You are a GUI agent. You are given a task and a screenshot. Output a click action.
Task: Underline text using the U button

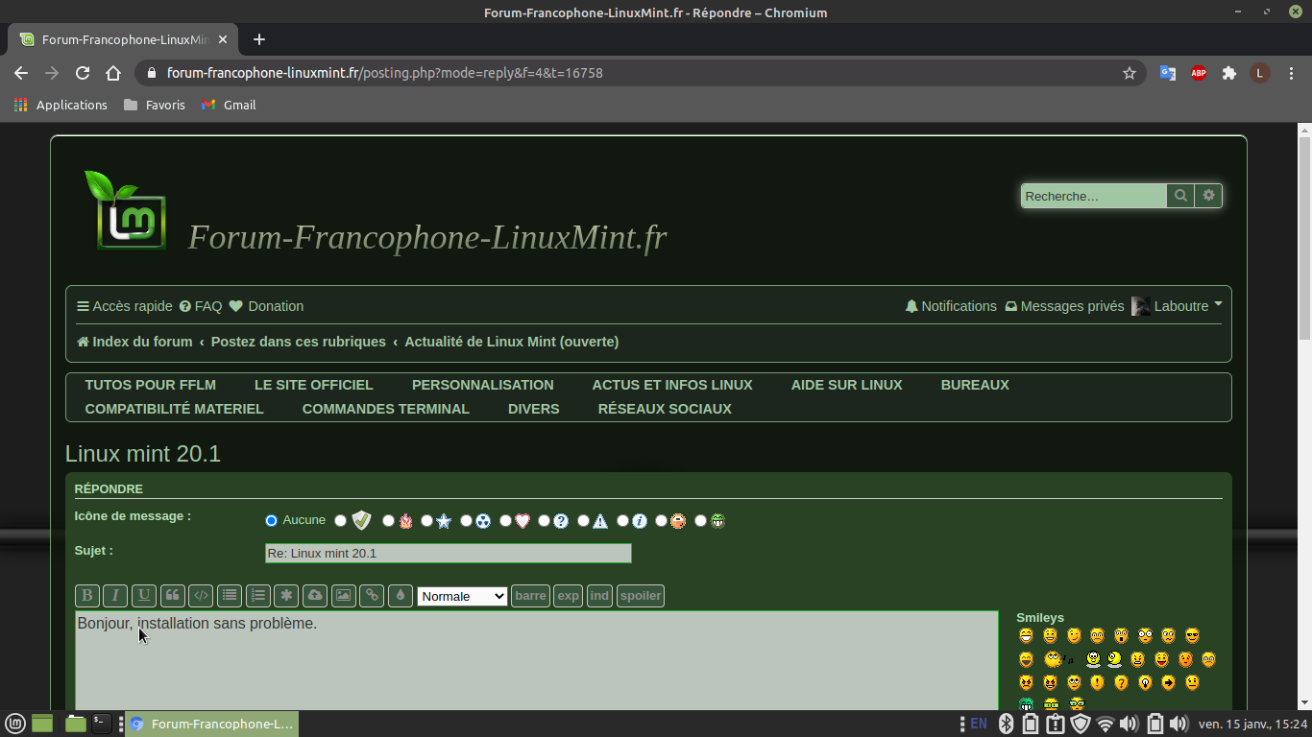[144, 596]
